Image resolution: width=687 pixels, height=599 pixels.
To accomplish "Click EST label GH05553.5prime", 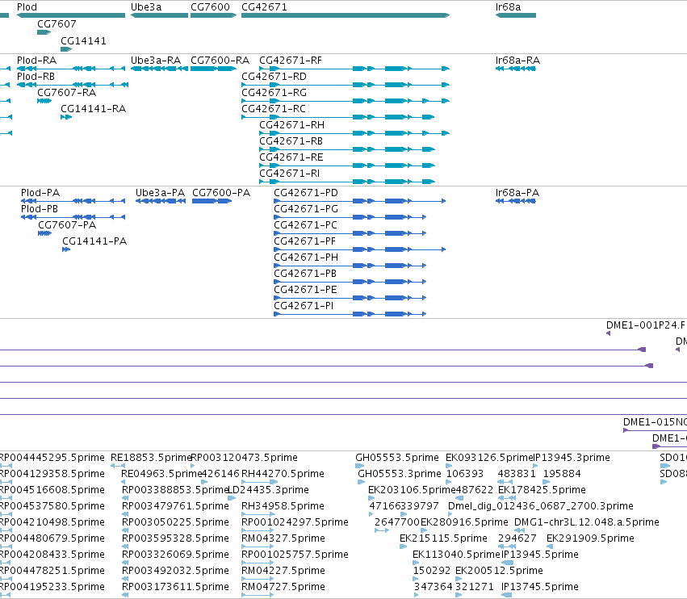I will 397,458.
